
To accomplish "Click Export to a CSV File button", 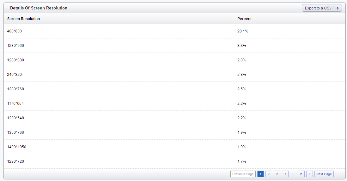I will pos(322,8).
